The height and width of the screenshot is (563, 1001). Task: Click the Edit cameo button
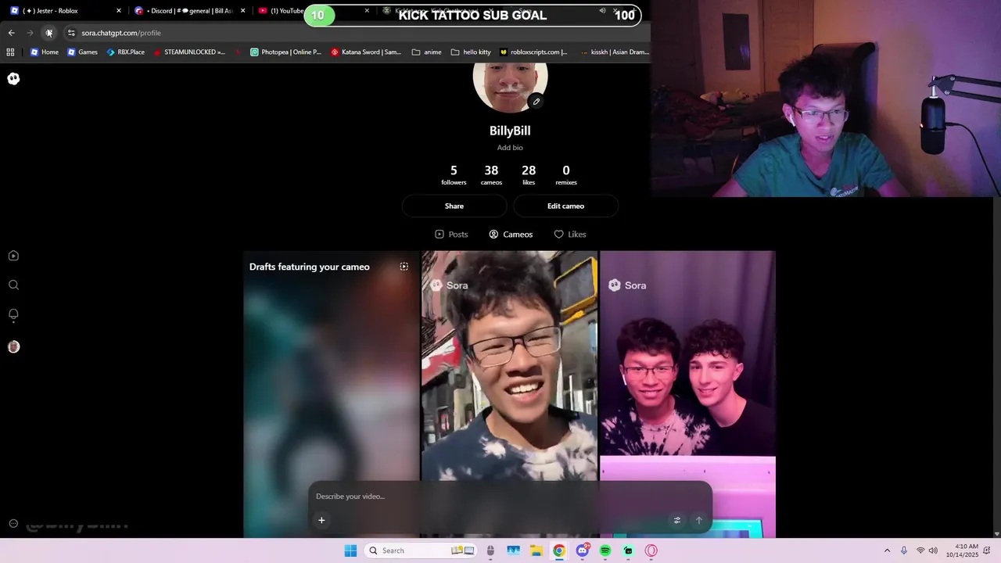click(565, 206)
